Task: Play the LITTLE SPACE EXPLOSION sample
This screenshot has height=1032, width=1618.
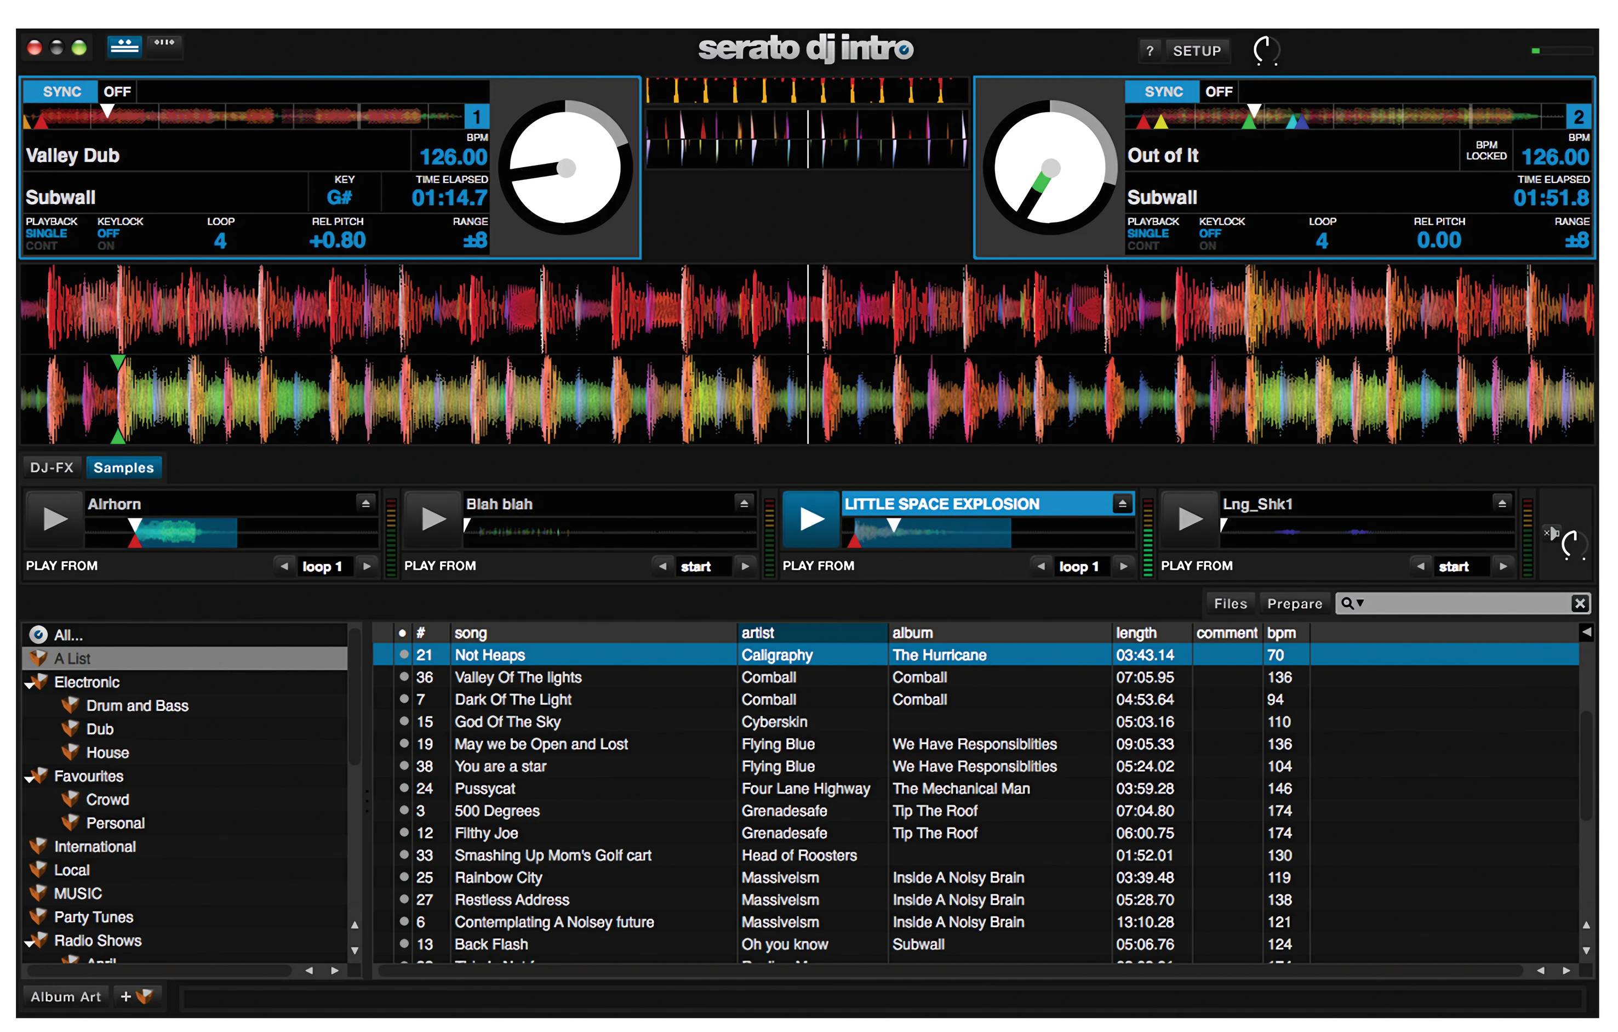Action: pos(811,519)
